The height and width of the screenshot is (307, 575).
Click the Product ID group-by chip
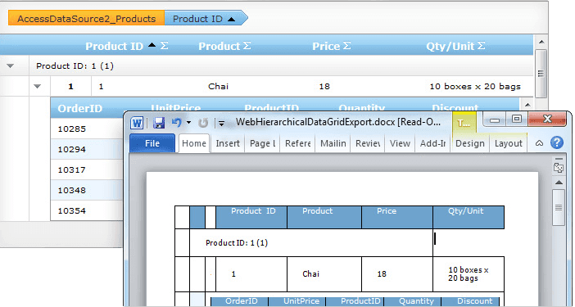[206, 19]
